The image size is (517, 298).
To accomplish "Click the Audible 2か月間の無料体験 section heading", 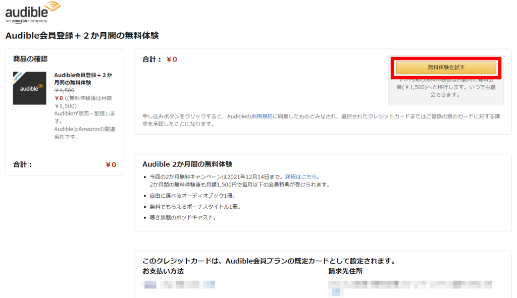I will click(187, 164).
